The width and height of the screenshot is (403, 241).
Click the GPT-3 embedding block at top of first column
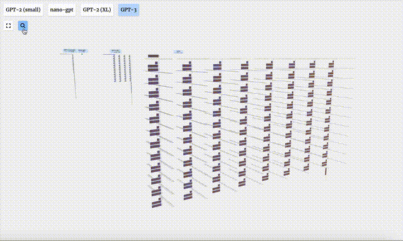pos(153,56)
